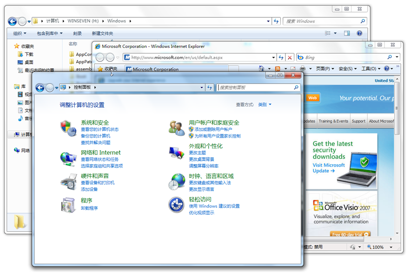Open Page menu in Internet Explorer
This screenshot has height=273, width=410.
click(325, 68)
